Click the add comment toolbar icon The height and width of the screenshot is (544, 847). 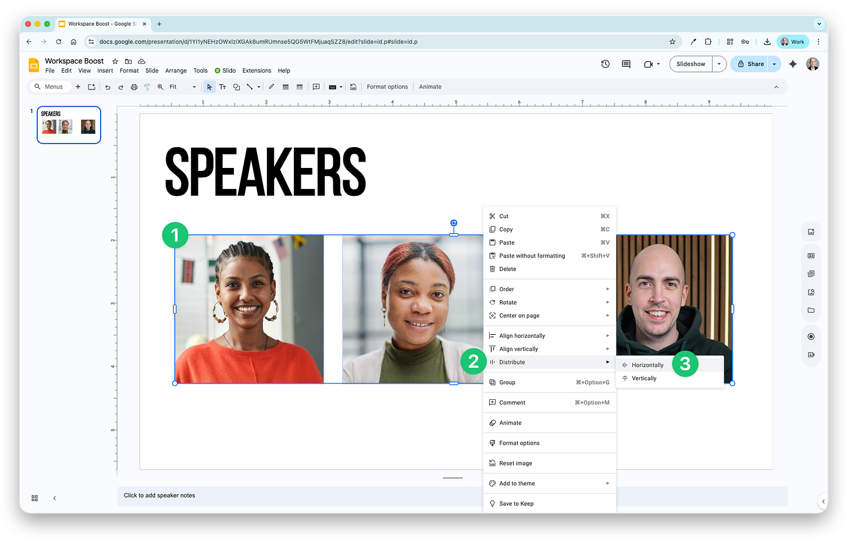coord(316,87)
